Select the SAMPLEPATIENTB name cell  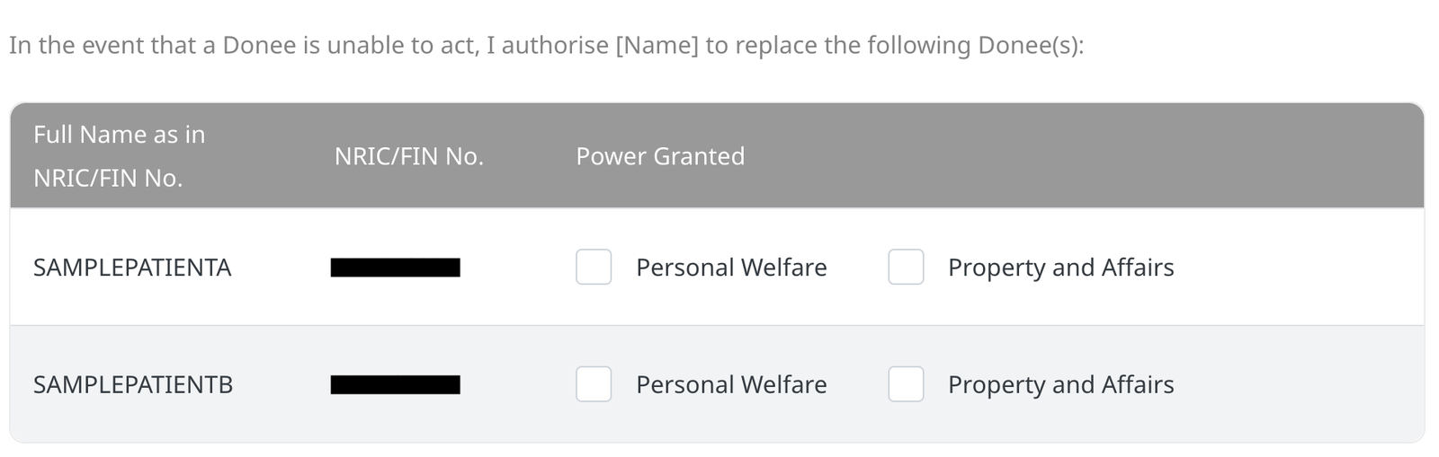(x=133, y=384)
